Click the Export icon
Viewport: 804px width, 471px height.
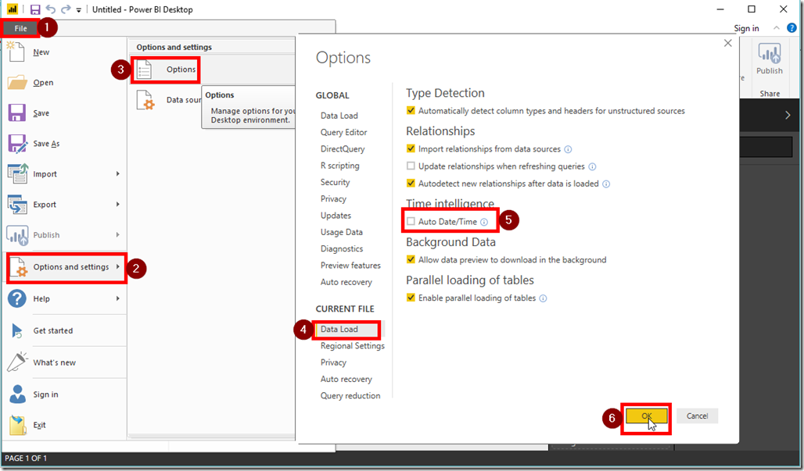point(17,205)
